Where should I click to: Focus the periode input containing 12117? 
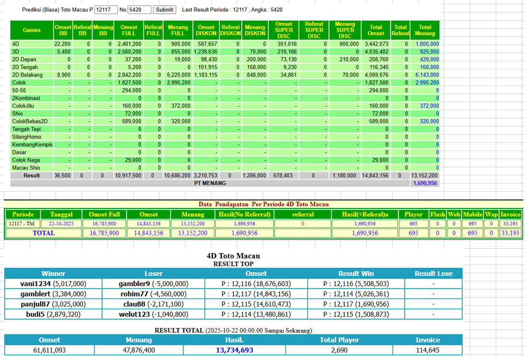106,10
